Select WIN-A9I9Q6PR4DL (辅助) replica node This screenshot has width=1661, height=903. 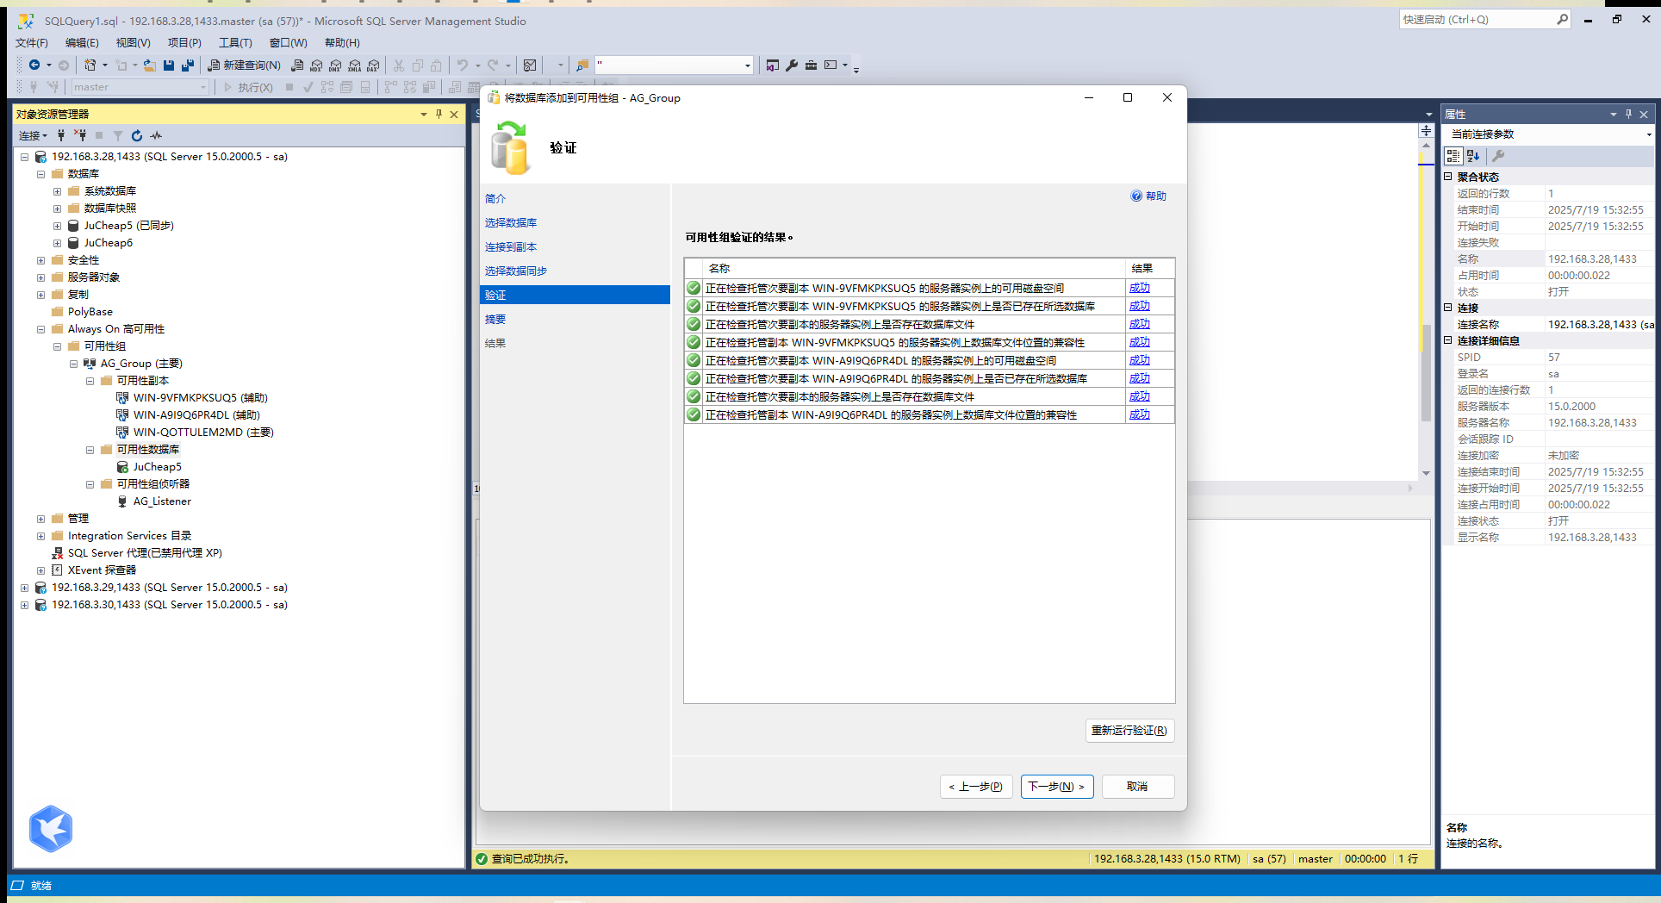coord(196,415)
